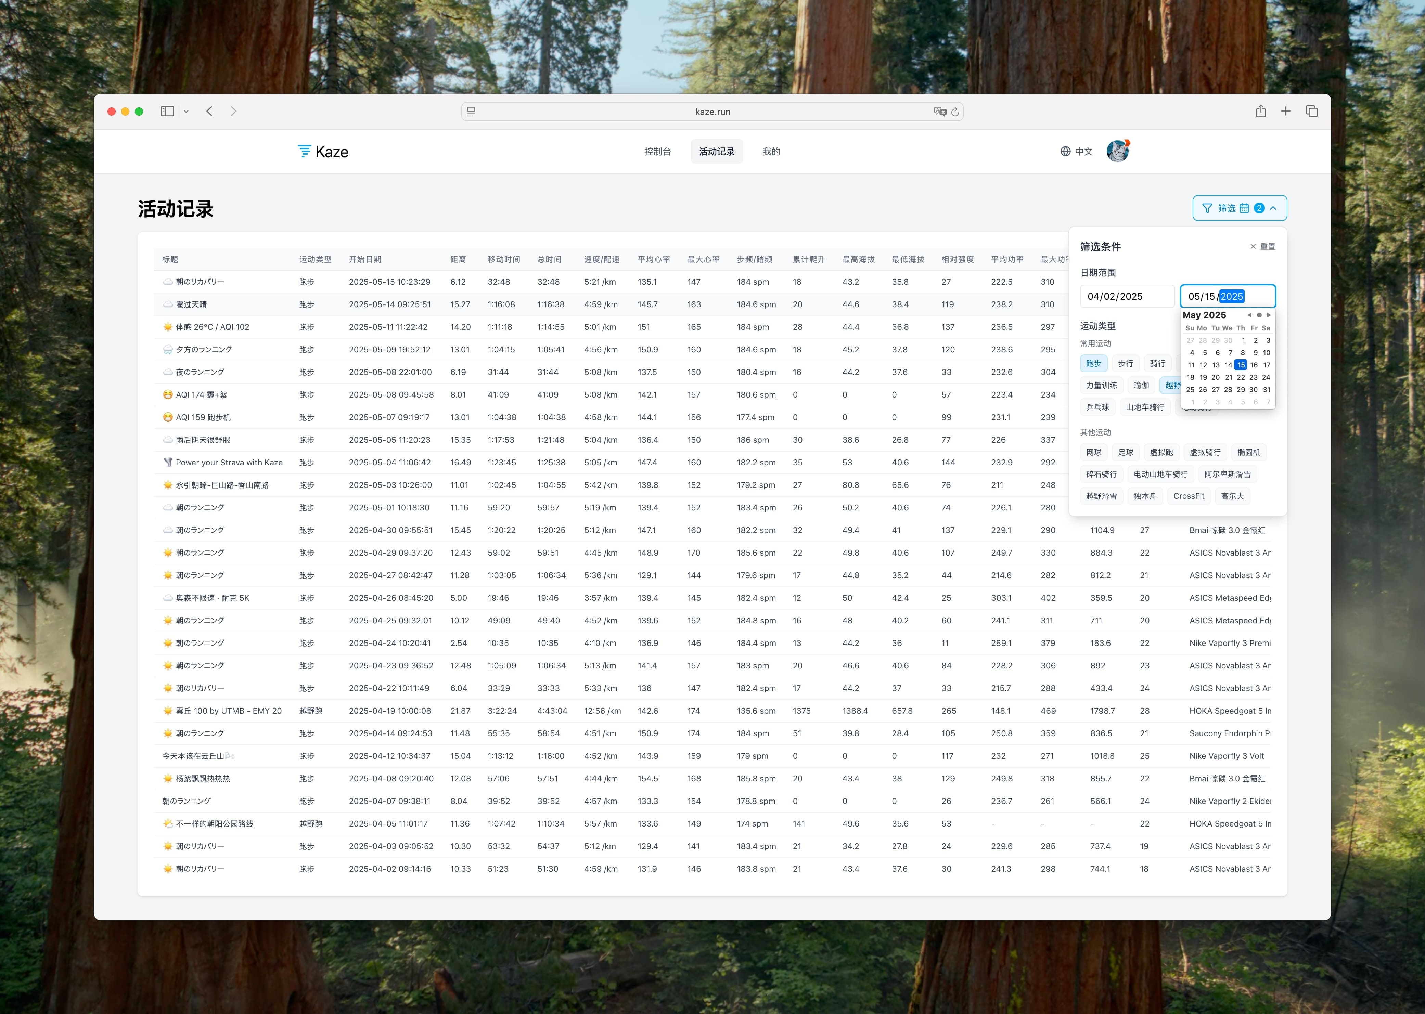Click the page reload icon
The height and width of the screenshot is (1014, 1425).
click(x=955, y=112)
